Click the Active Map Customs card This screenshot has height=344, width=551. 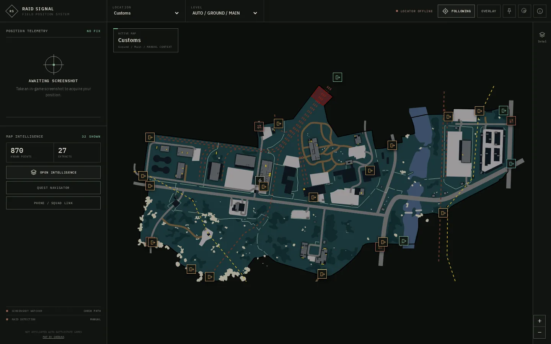click(x=146, y=40)
